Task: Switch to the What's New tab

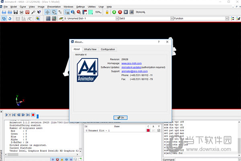Action: click(90, 49)
